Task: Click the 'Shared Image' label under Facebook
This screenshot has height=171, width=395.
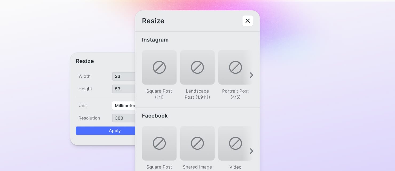Action: (x=197, y=167)
